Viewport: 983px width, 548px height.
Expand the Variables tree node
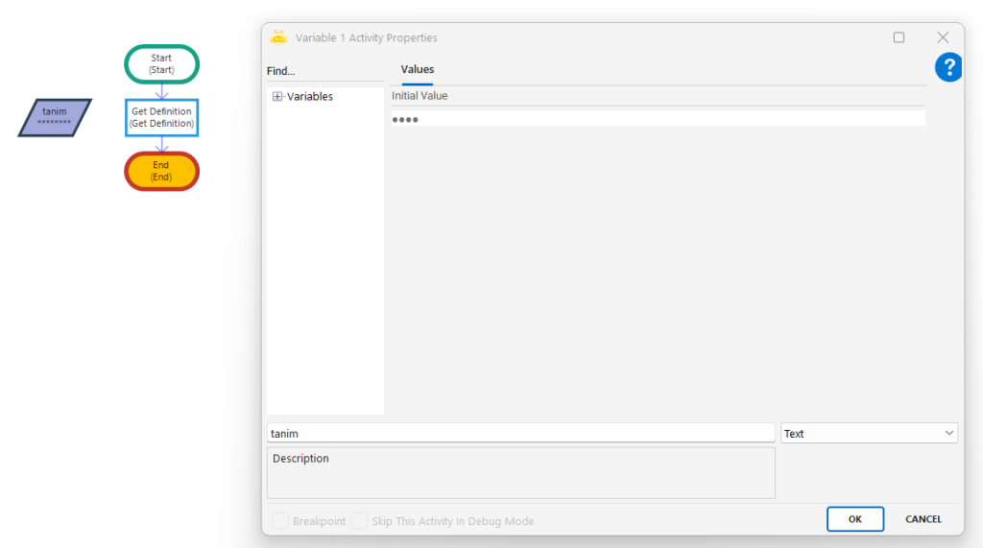tap(277, 96)
